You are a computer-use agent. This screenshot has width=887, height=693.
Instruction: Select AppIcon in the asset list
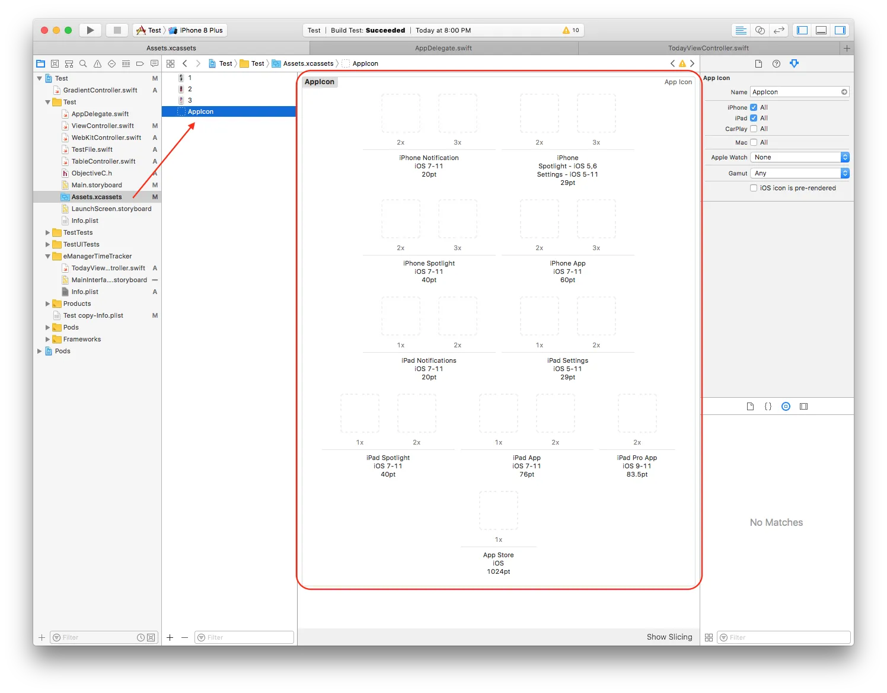pyautogui.click(x=229, y=111)
